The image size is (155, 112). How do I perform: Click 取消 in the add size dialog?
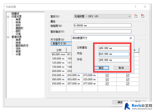121,68
